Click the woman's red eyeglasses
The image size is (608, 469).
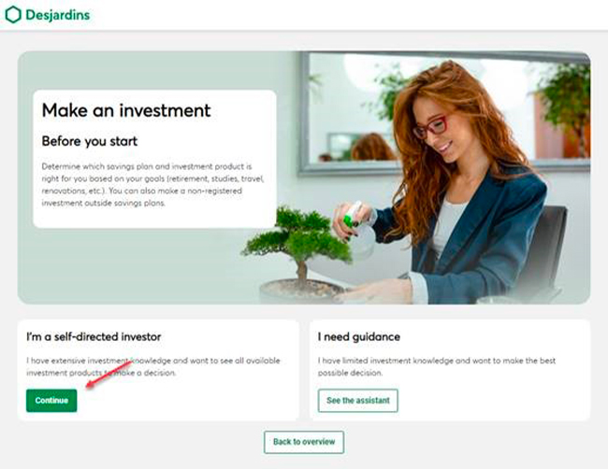430,127
